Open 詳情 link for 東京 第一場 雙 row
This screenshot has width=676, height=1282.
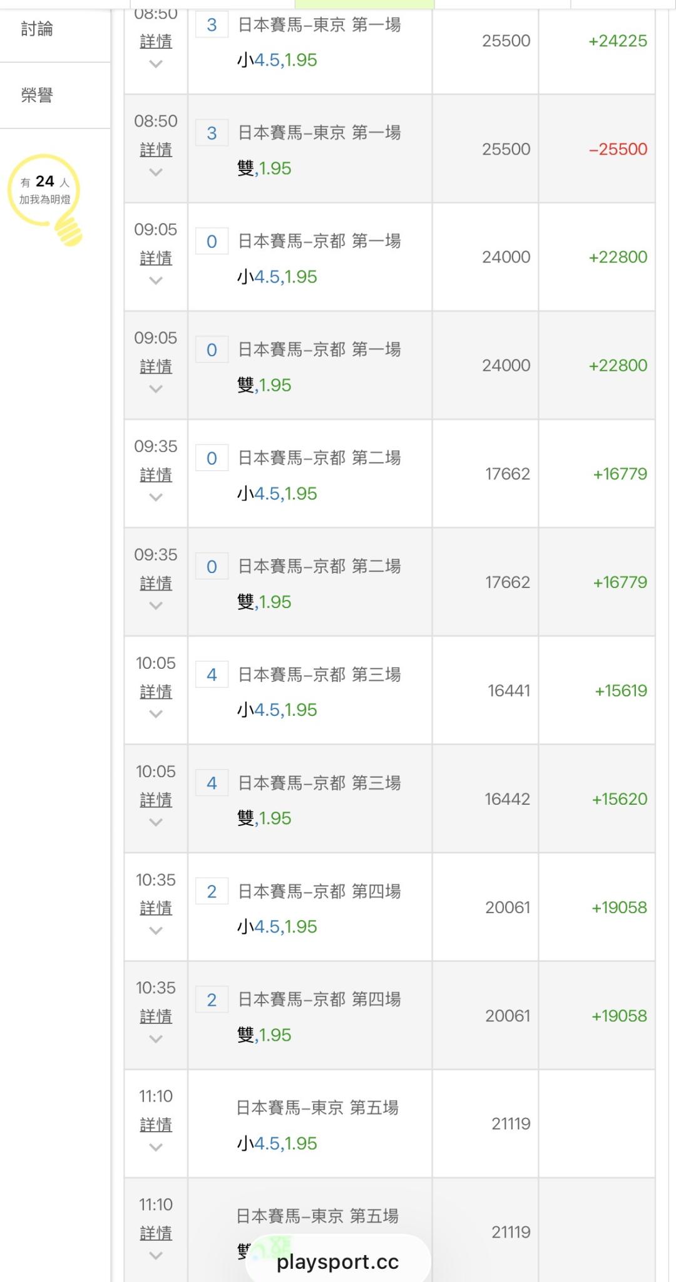click(156, 150)
